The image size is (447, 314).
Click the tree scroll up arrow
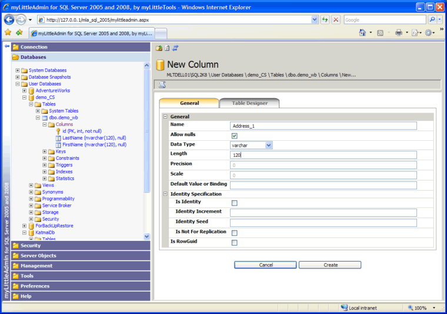tap(146, 65)
